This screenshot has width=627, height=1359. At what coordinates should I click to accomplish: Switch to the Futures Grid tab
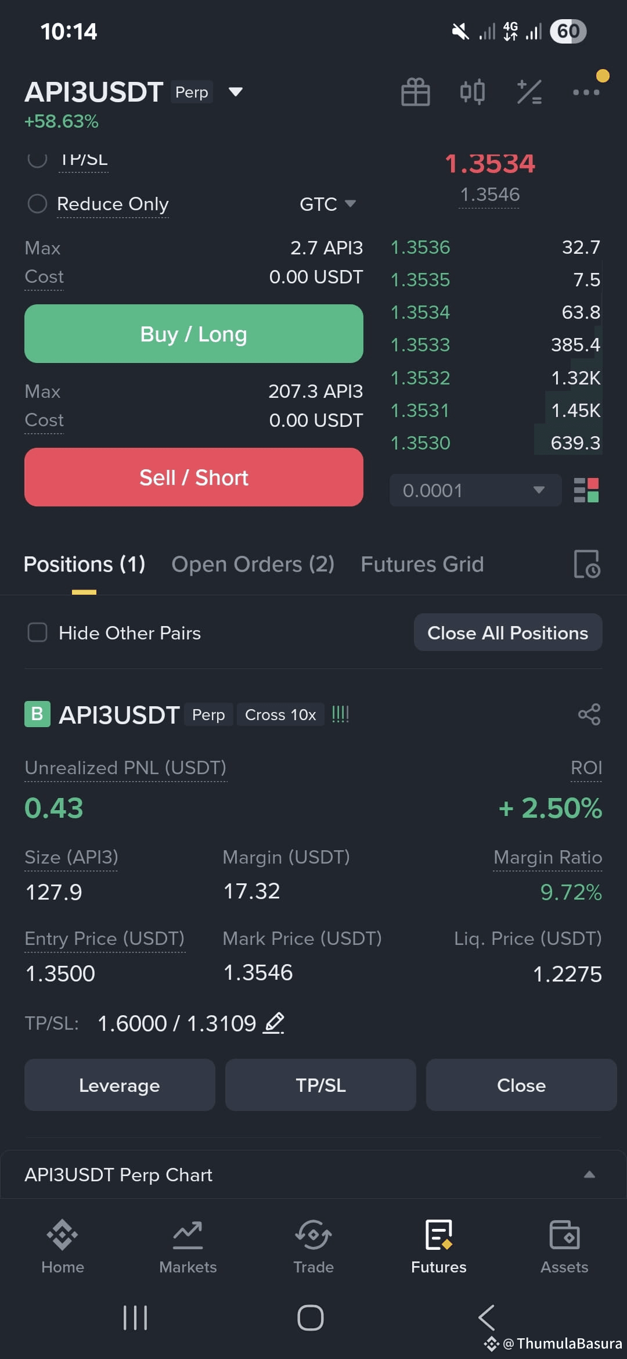point(422,564)
